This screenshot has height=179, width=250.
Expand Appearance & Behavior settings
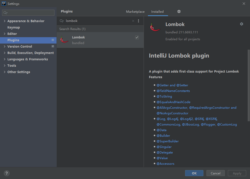click(x=5, y=21)
